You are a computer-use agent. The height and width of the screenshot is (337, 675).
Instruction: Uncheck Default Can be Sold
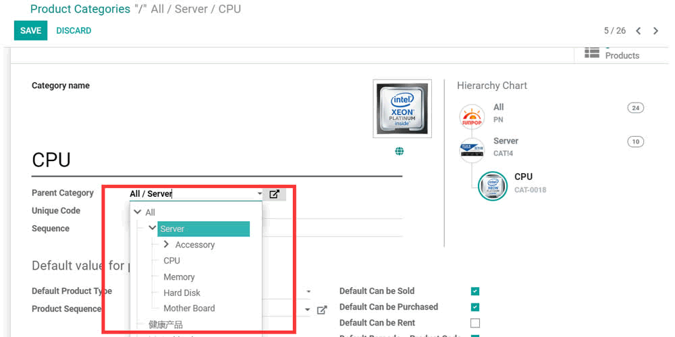click(x=475, y=291)
